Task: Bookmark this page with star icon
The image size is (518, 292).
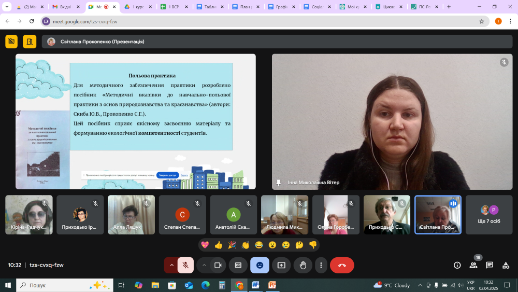Action: (x=482, y=21)
